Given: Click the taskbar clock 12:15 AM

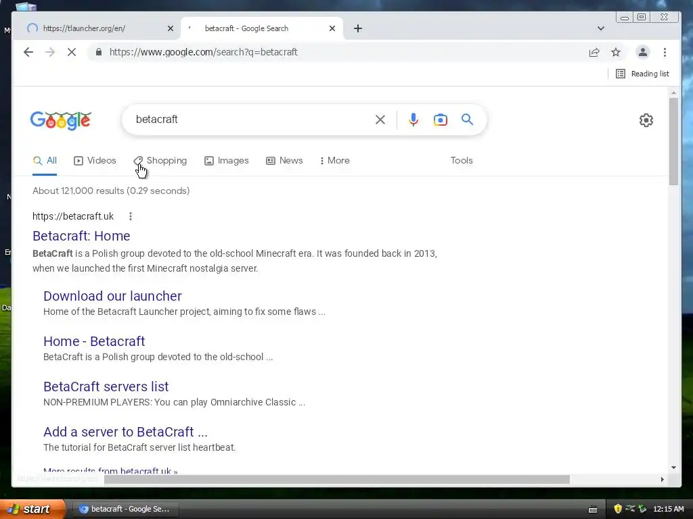Looking at the screenshot, I should [x=668, y=509].
